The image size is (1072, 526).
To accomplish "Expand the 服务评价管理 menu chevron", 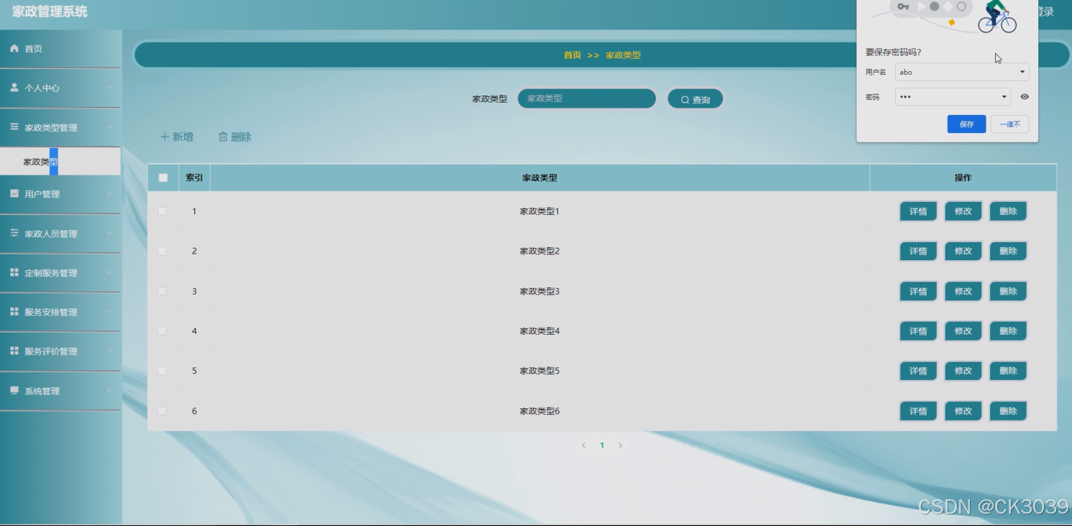I will click(109, 351).
